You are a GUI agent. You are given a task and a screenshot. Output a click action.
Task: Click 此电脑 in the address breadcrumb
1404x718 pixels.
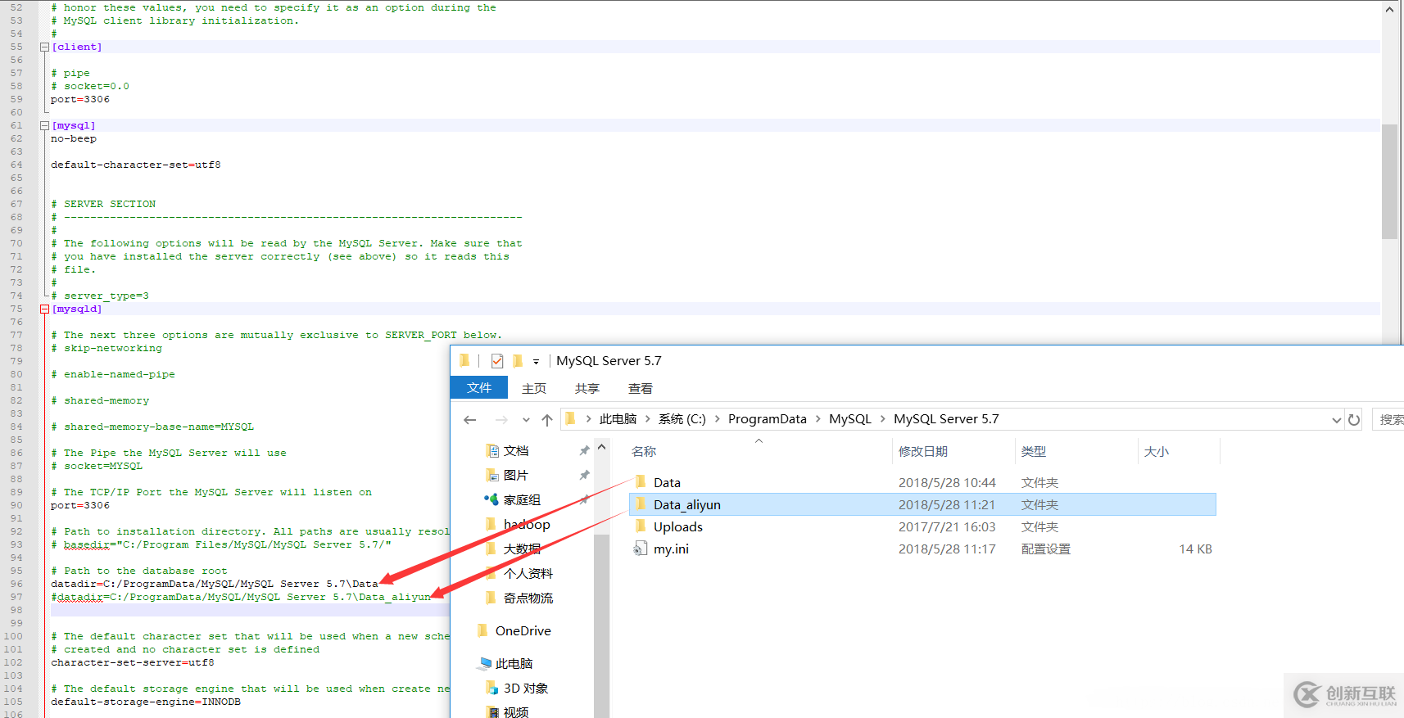click(x=618, y=419)
